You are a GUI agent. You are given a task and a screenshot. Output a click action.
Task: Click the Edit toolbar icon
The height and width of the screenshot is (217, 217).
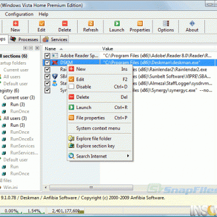coord(42,23)
